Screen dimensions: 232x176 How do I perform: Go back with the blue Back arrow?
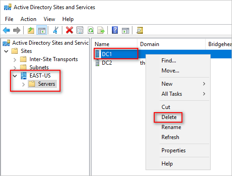tap(6, 30)
